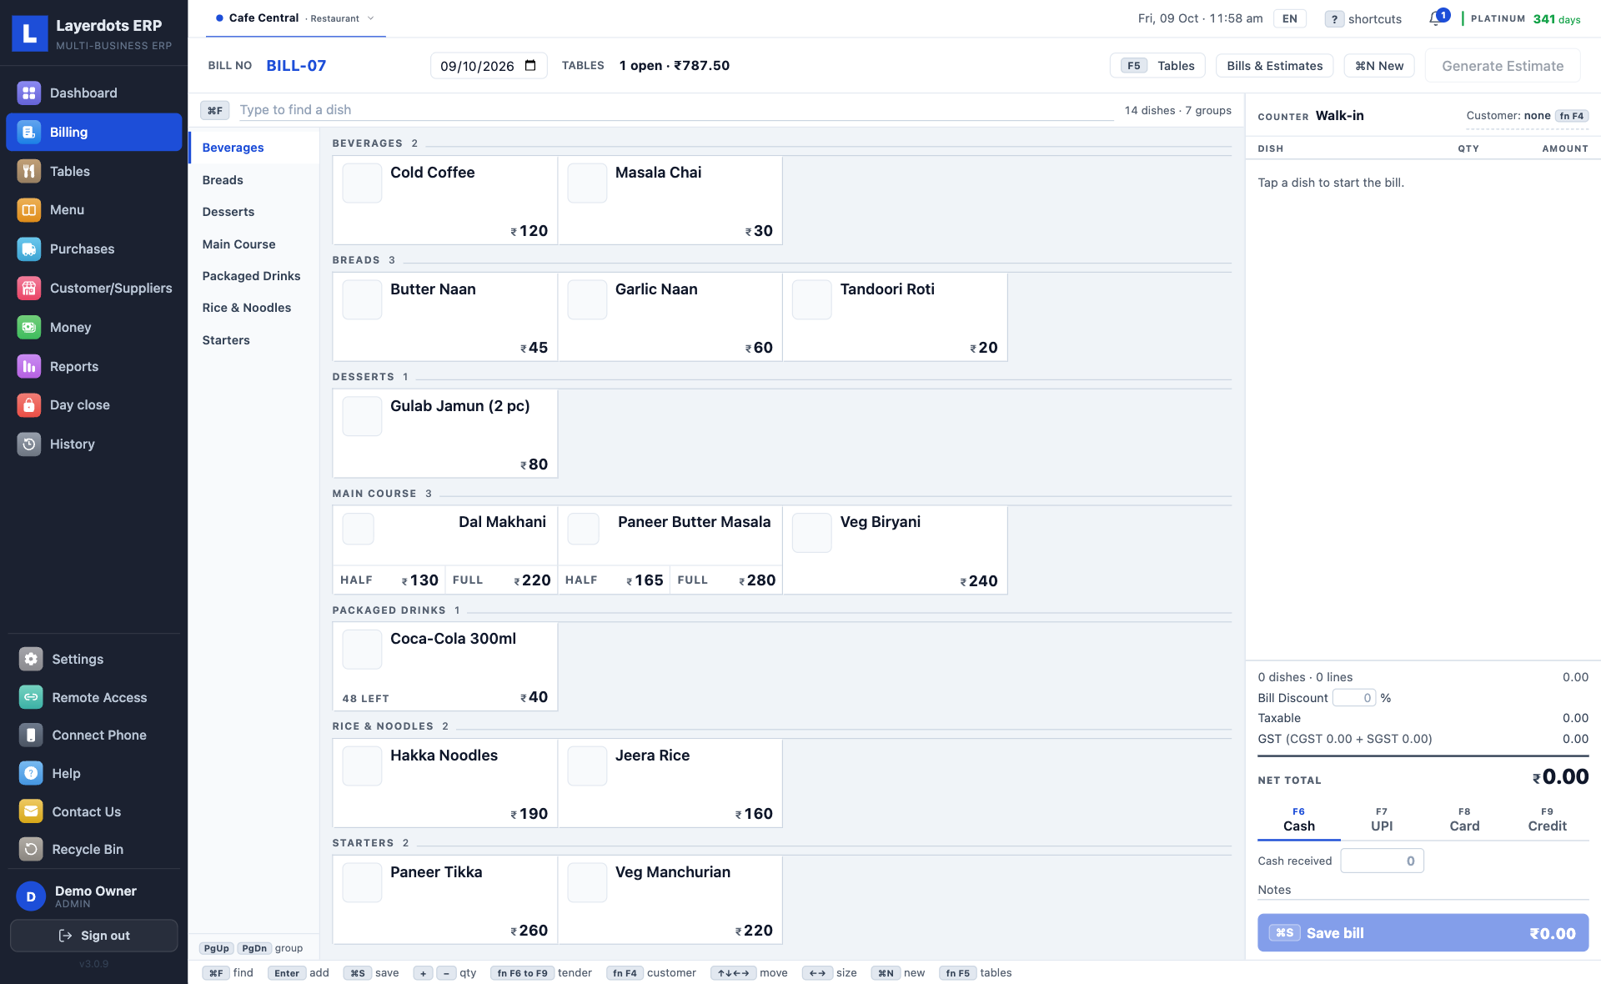Open the Recycle Bin icon
Image resolution: width=1601 pixels, height=984 pixels.
[31, 849]
